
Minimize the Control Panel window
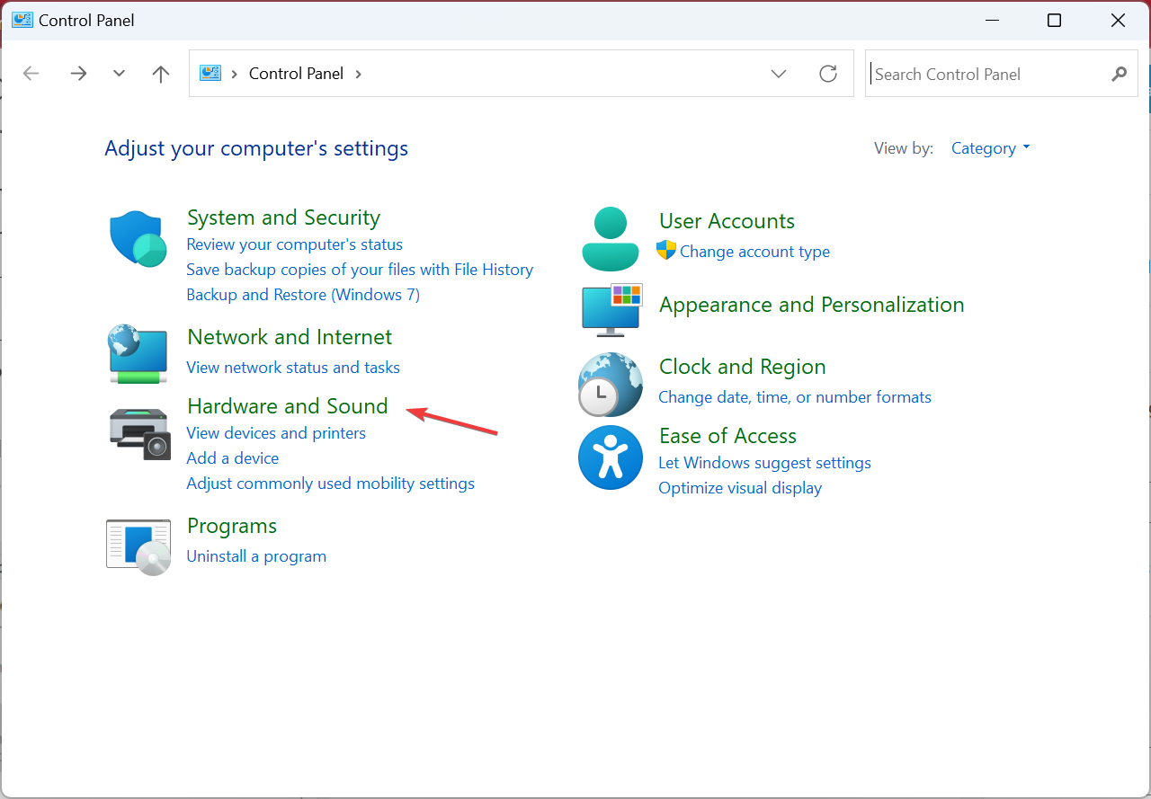[x=991, y=20]
